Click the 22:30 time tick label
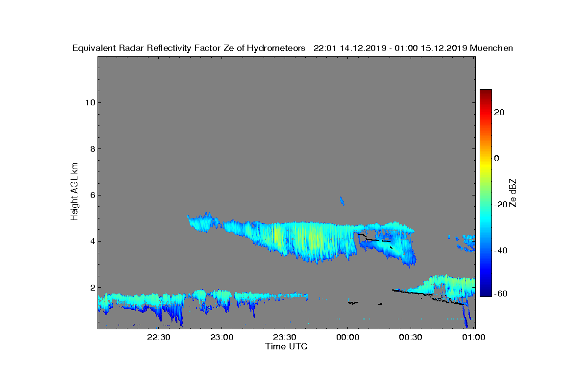Viewport: 588px width, 392px height. point(158,337)
